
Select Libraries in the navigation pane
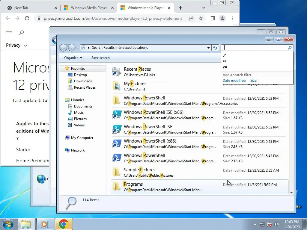coord(78,100)
